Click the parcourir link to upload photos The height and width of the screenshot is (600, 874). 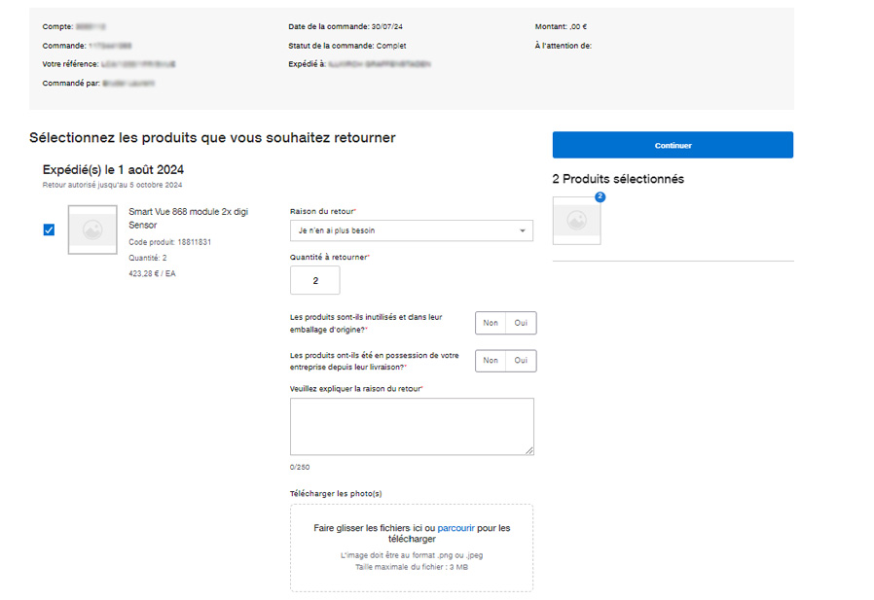tap(456, 528)
